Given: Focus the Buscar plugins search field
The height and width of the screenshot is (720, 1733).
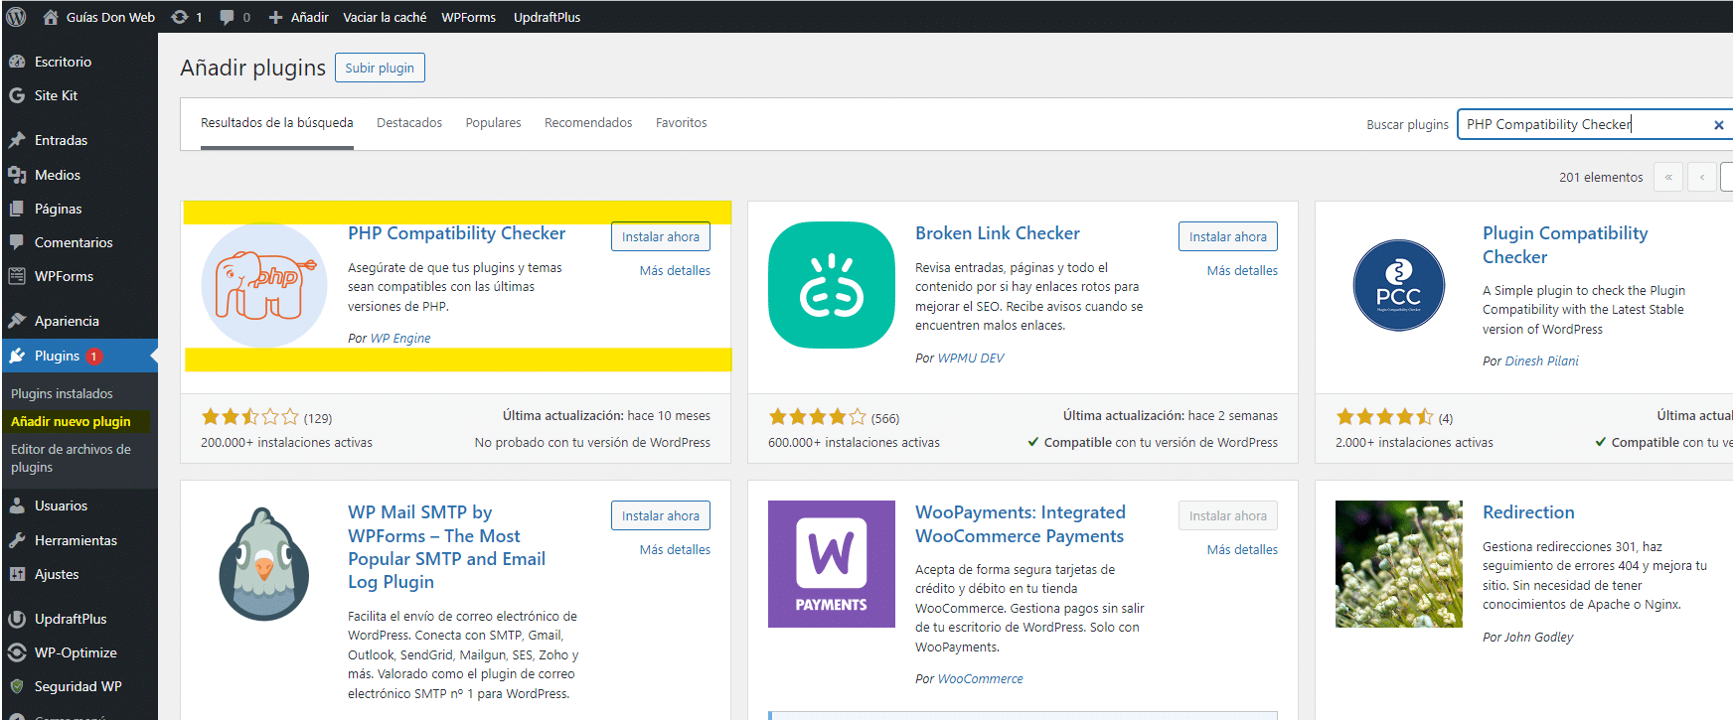Looking at the screenshot, I should click(x=1580, y=124).
